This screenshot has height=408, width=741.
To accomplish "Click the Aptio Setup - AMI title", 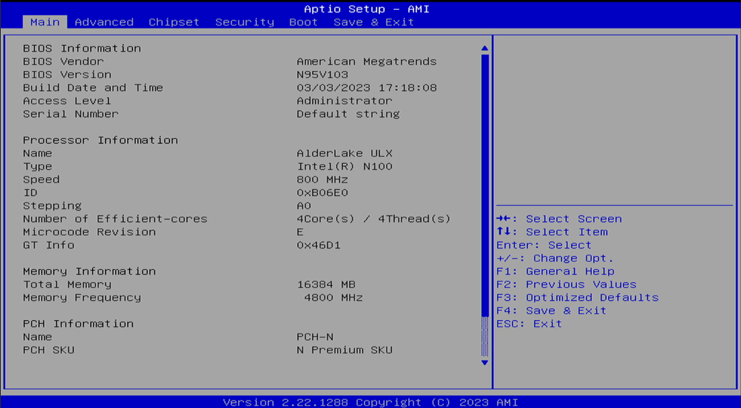I will pos(367,9).
